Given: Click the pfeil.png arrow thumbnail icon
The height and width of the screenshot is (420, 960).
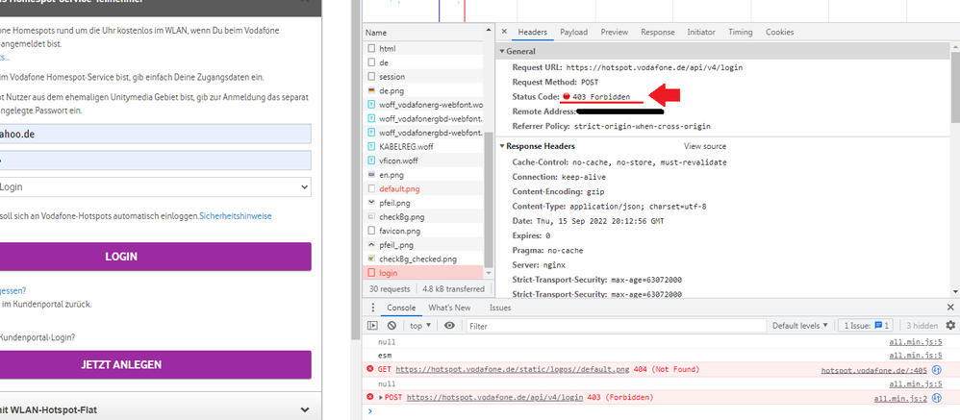Looking at the screenshot, I should tap(371, 203).
